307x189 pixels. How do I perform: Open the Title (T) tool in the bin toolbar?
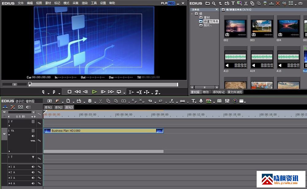[233, 3]
